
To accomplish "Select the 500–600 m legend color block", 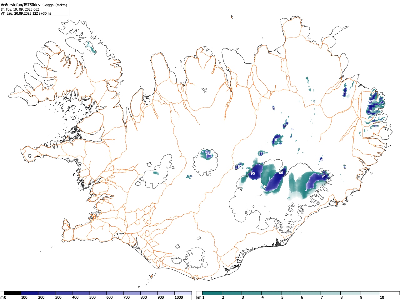I will 98,293.
